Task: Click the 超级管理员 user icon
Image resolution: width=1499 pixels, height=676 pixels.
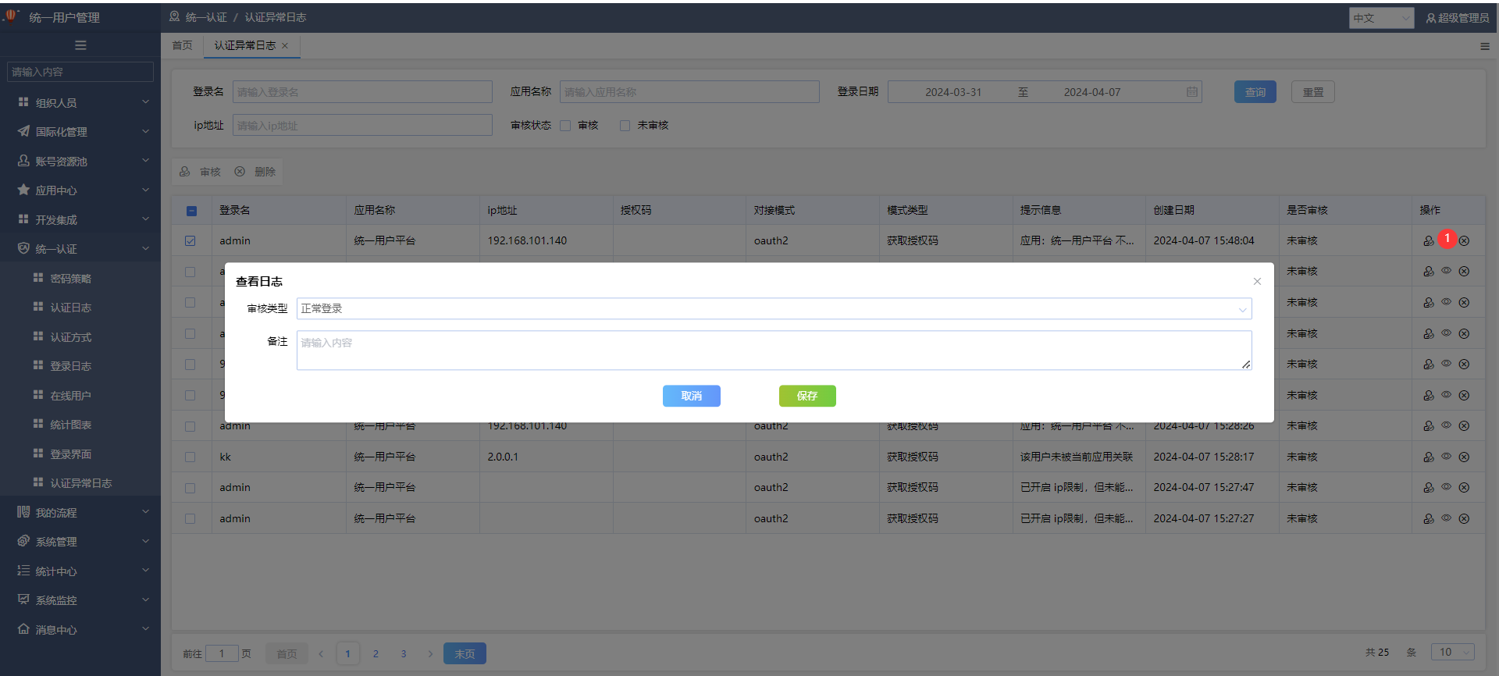Action: pyautogui.click(x=1431, y=18)
